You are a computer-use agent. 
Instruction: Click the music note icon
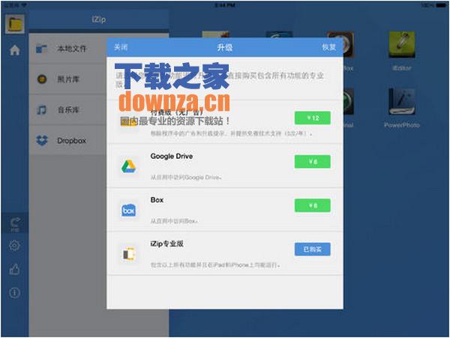41,110
